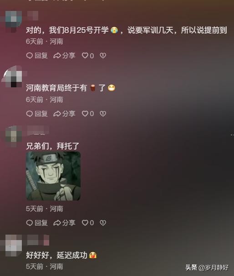
Task: Open username of the 延迟成功 commenter
Action: pos(38,240)
